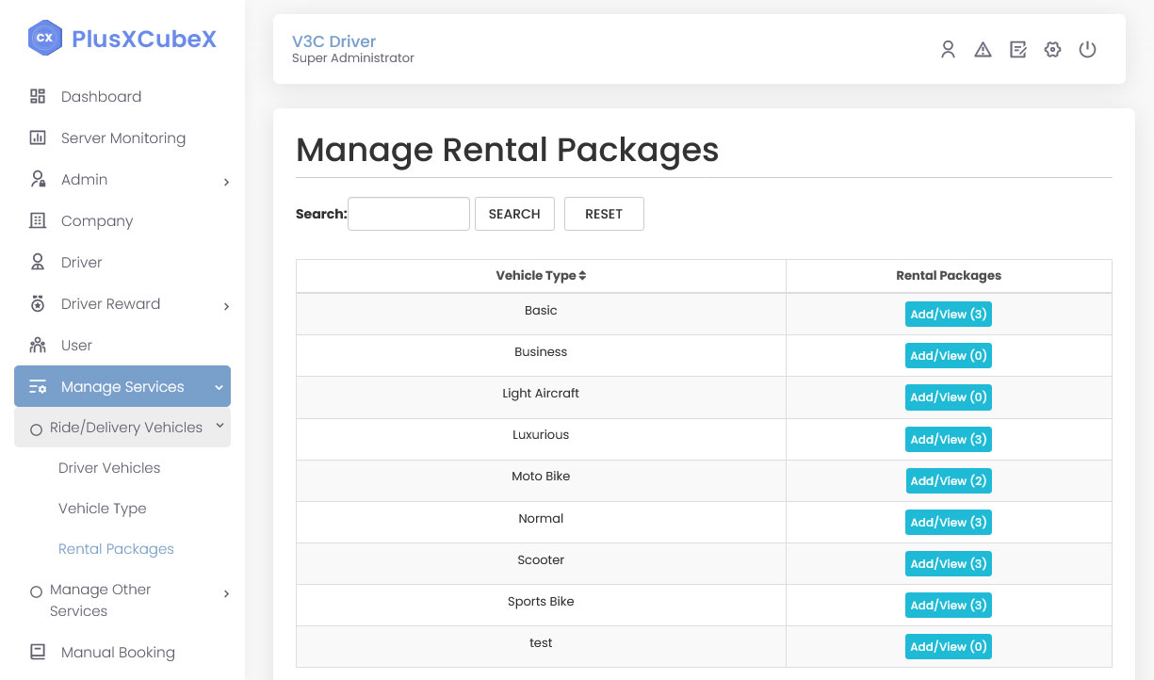Collapse the Manage Services chevron
Image resolution: width=1154 pixels, height=680 pixels.
219,387
